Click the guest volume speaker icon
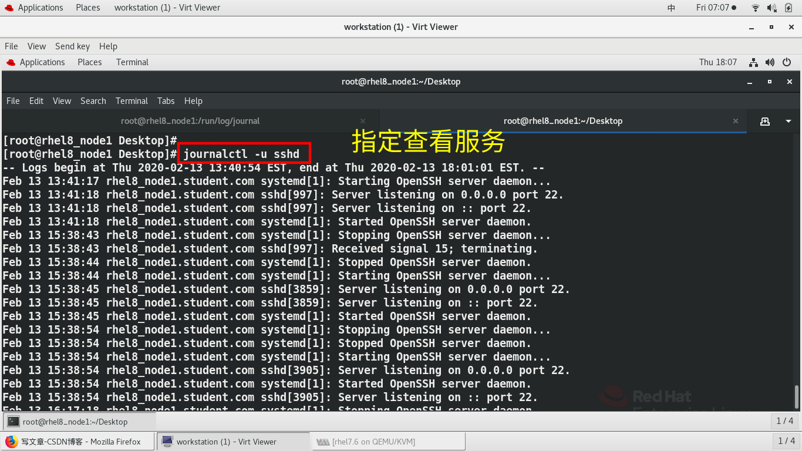 (x=770, y=62)
